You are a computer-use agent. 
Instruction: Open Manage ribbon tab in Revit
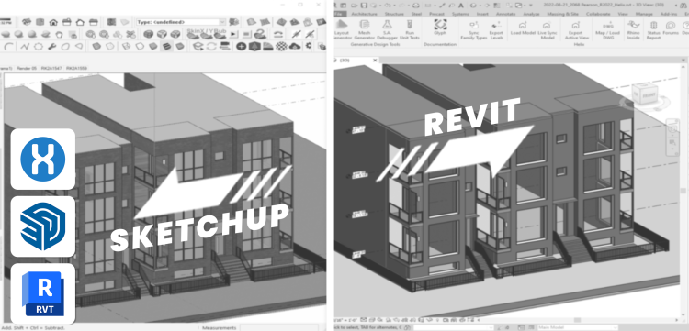point(644,14)
